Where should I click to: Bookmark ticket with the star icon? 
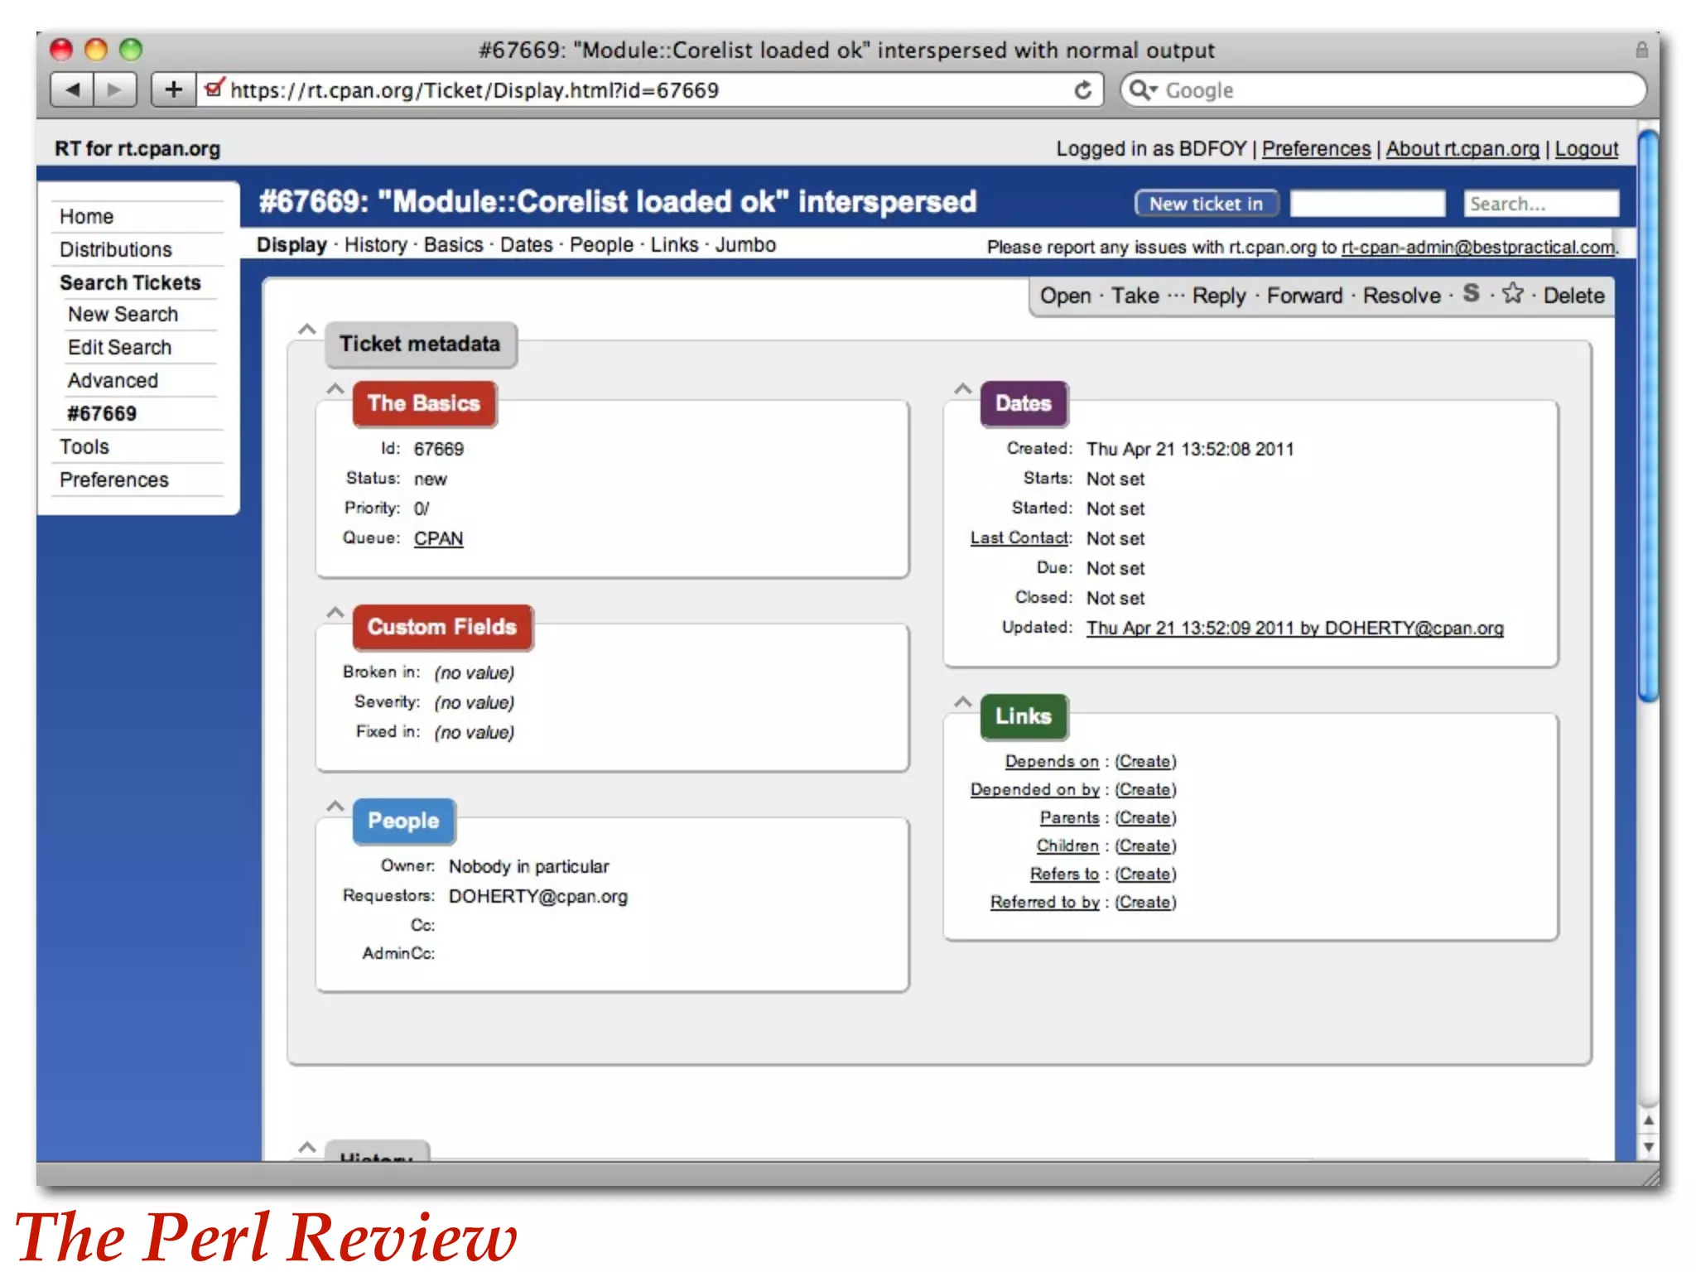[x=1512, y=293]
